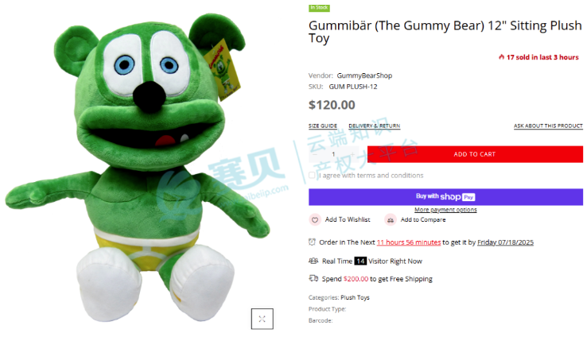This screenshot has height=337, width=587.
Task: Click the delivery clock icon
Action: pos(312,242)
